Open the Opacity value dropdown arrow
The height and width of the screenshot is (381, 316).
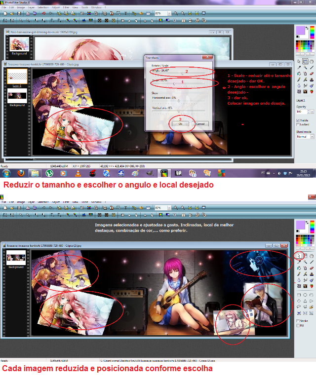click(313, 112)
